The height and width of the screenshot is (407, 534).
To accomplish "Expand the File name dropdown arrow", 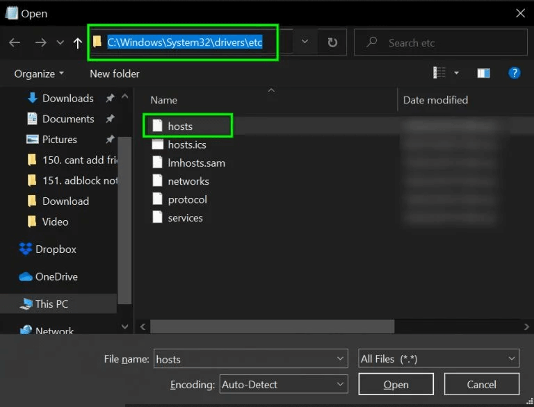I will click(x=340, y=358).
